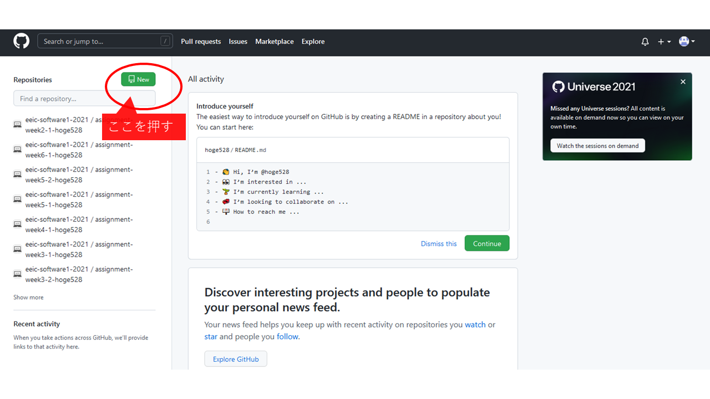Open the plus create-new dropdown
Viewport: 710px width, 399px height.
(x=664, y=42)
